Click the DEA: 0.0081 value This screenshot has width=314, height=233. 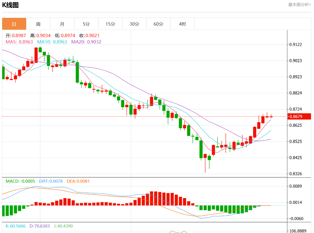pos(78,181)
